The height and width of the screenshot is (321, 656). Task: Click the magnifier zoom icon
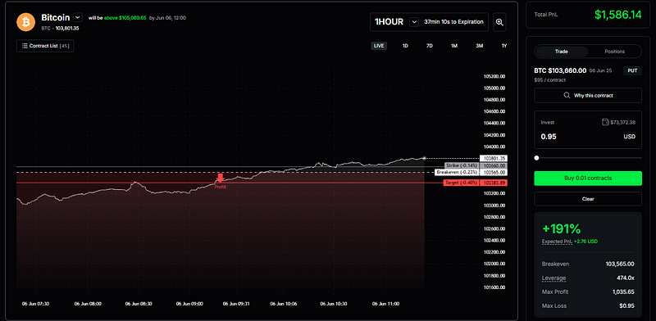coord(499,22)
